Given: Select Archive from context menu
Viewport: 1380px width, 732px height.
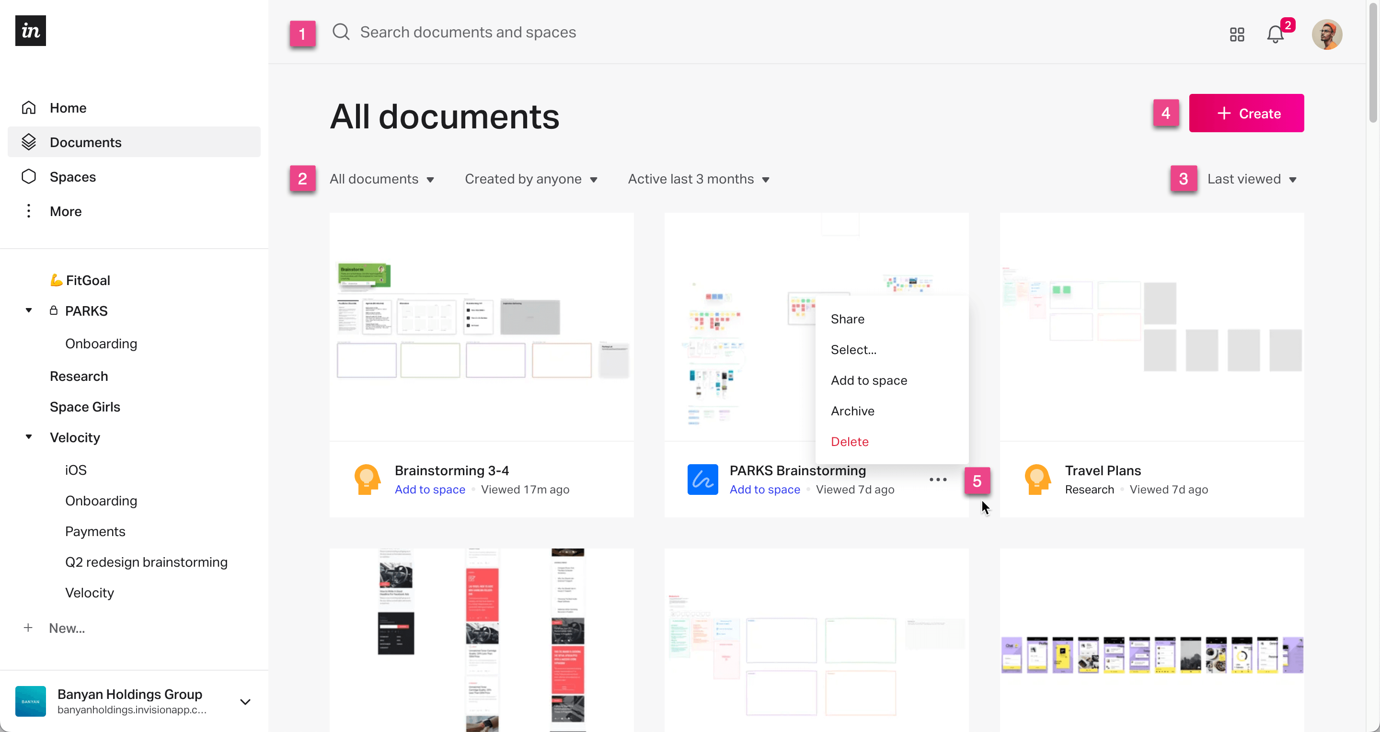Looking at the screenshot, I should point(852,411).
